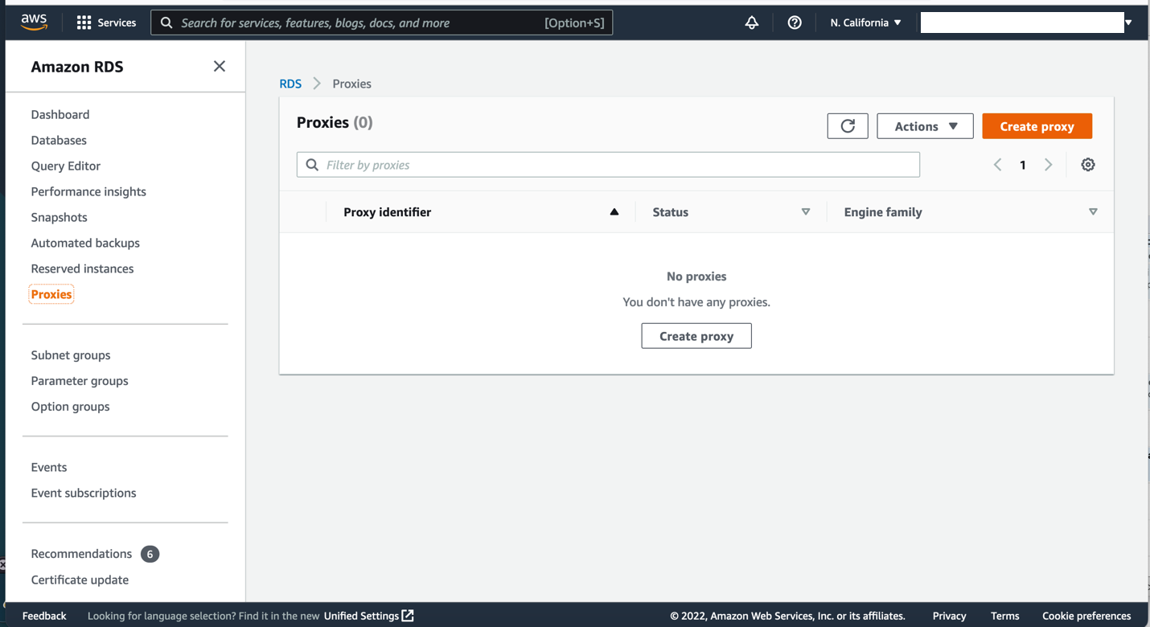Open the Terms footer link
Screen dimensions: 1150x627
tap(1005, 616)
